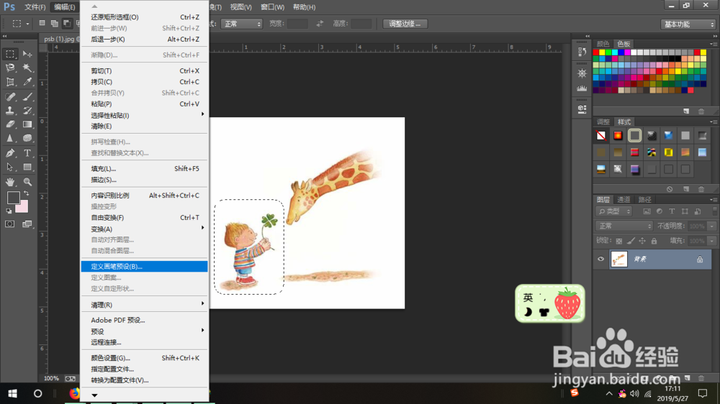Click the foreground color swatch
The image size is (720, 404).
13,197
